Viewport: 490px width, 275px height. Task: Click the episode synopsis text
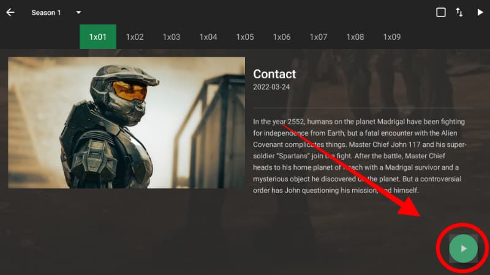[x=360, y=156]
